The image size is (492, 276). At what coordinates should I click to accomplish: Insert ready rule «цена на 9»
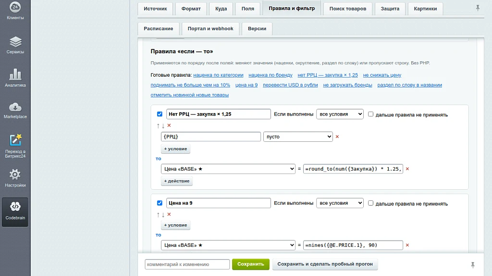coord(246,85)
